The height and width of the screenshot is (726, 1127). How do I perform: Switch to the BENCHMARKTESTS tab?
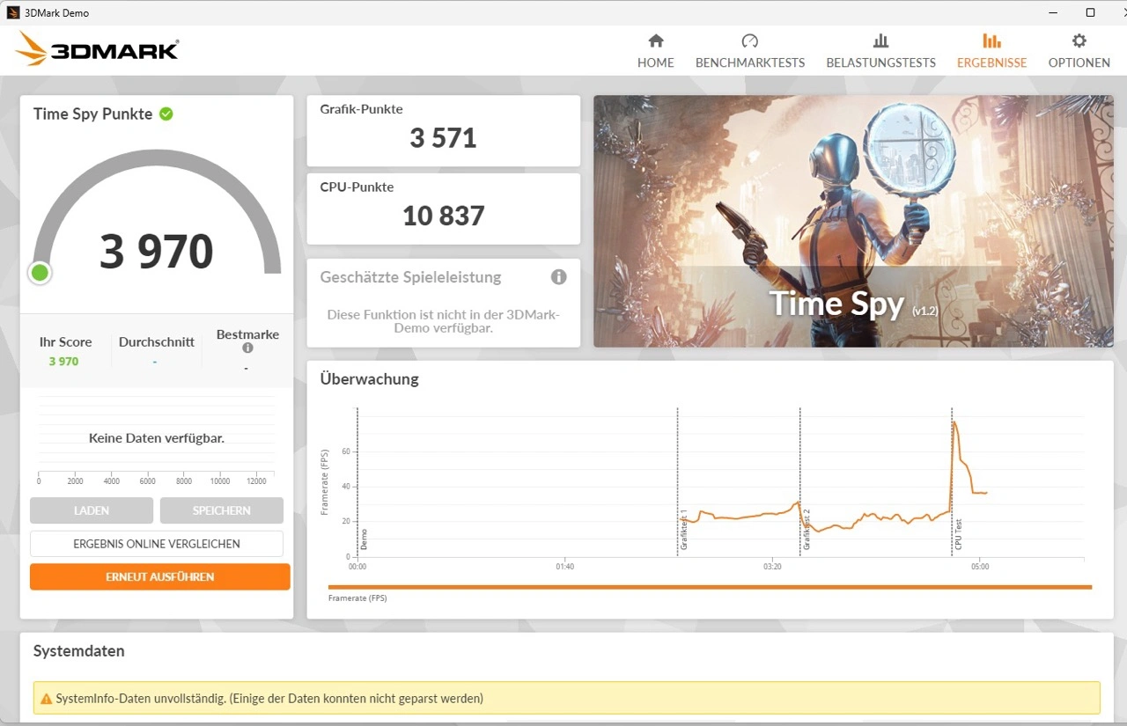(x=750, y=51)
